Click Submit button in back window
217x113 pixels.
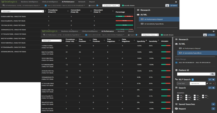click(x=173, y=6)
